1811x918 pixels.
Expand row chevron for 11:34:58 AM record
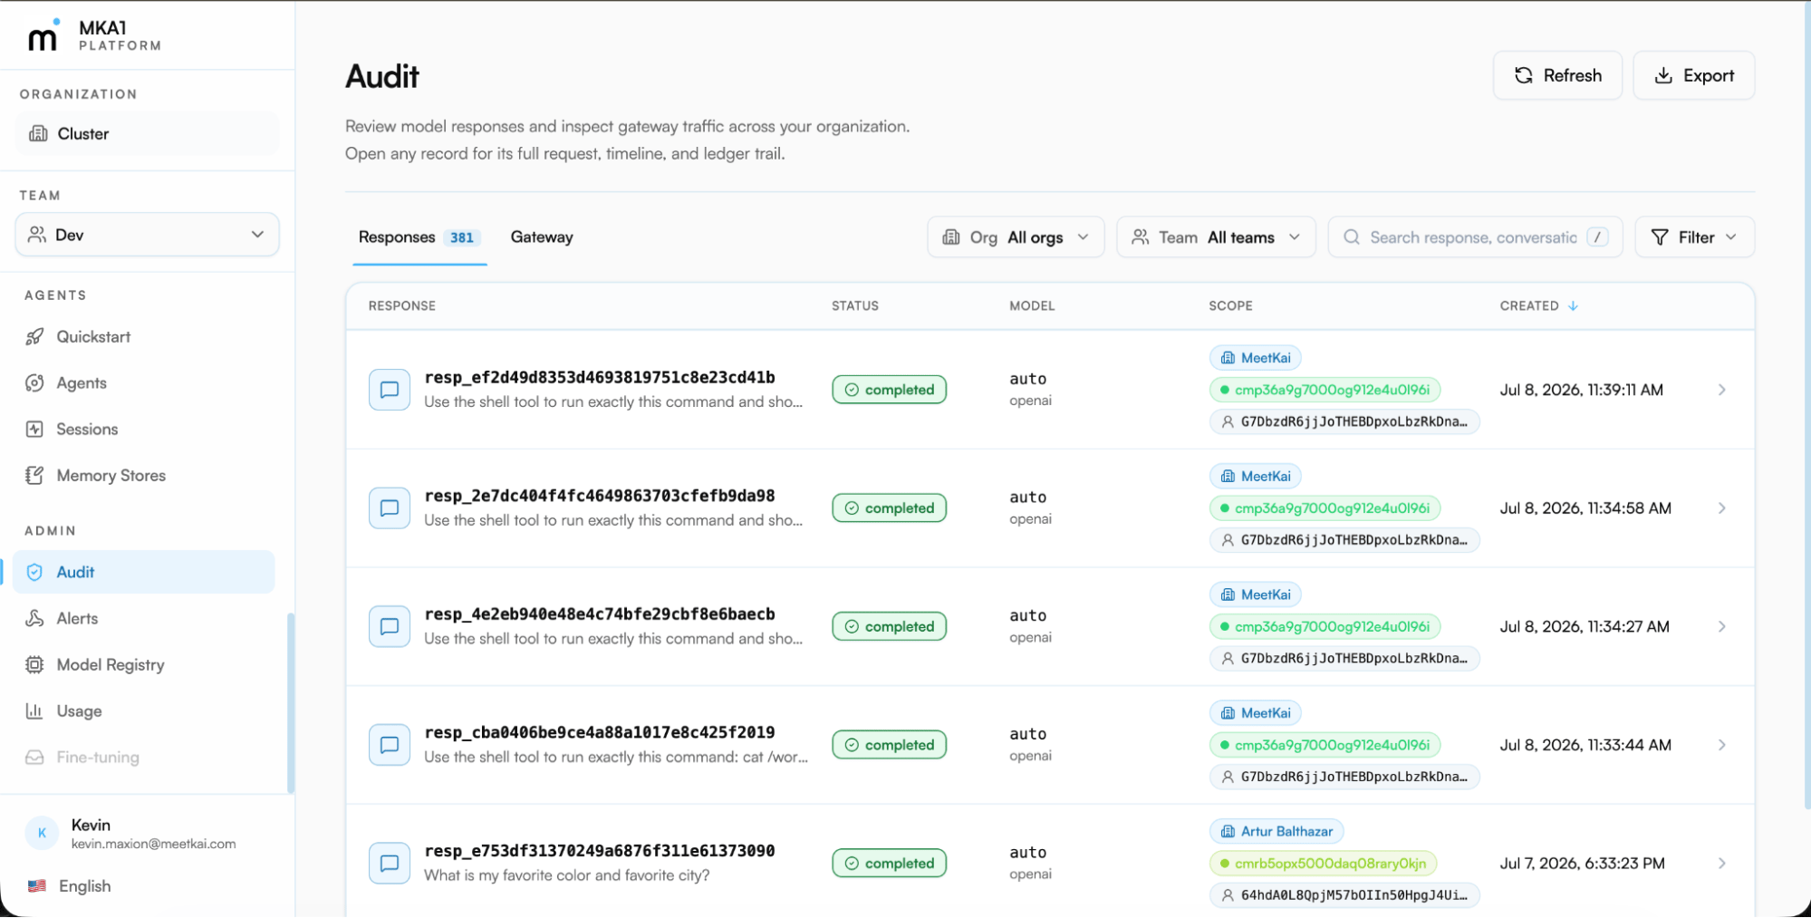[x=1721, y=508]
